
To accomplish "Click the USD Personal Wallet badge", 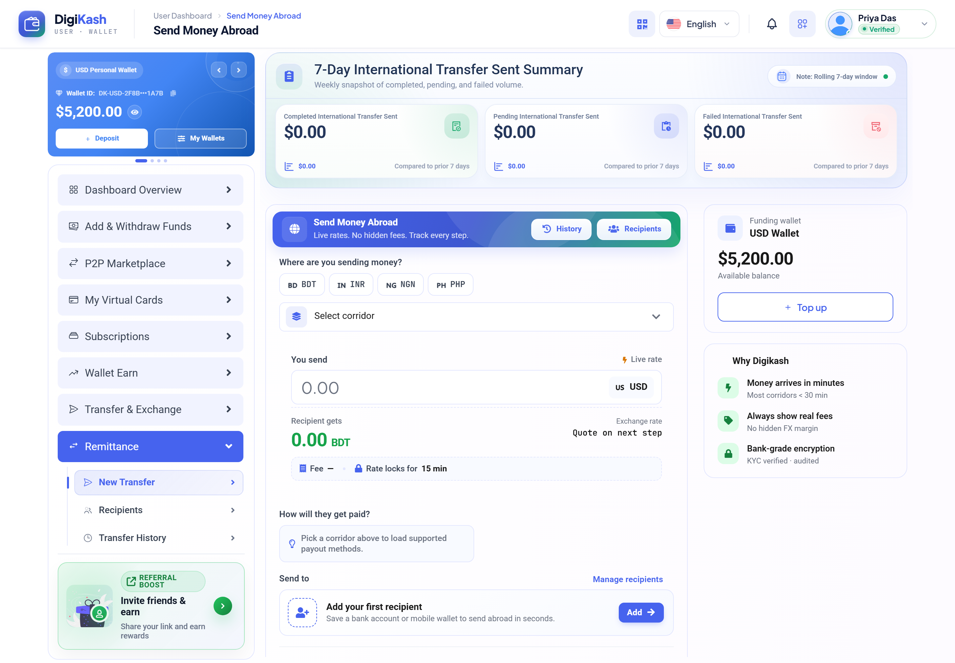I will click(99, 70).
